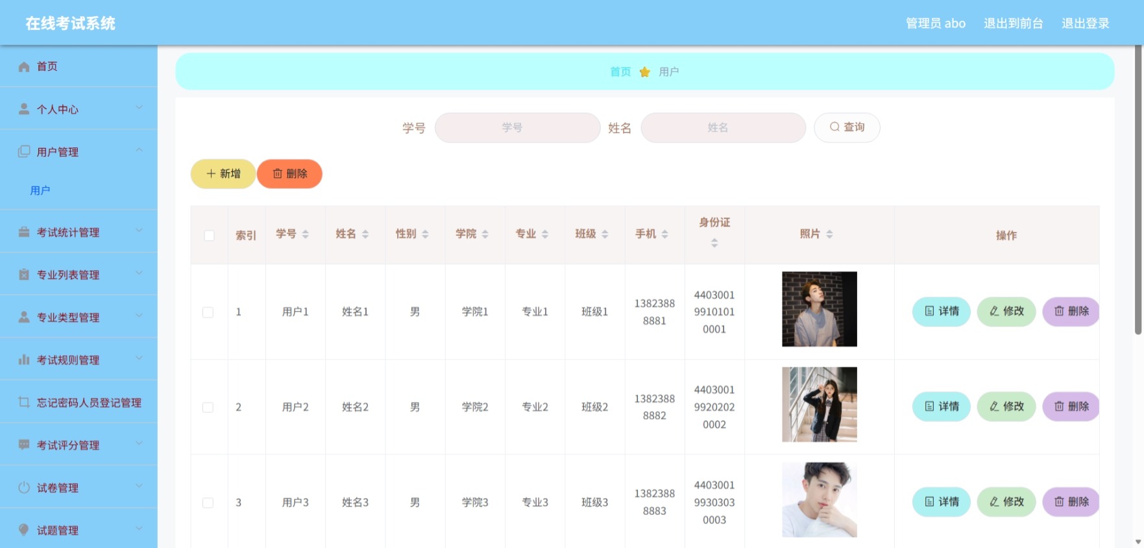The image size is (1144, 548).
Task: Click the person icon next to 个人中心
Action: click(24, 109)
